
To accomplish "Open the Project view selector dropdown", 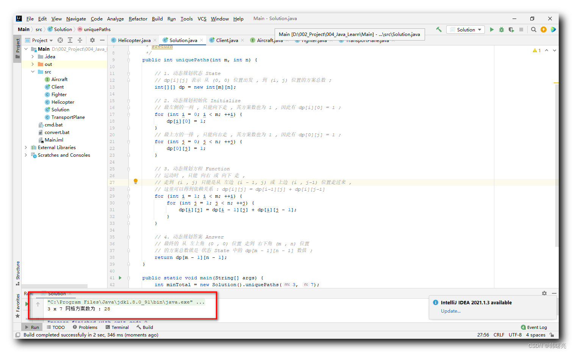I will 39,40.
